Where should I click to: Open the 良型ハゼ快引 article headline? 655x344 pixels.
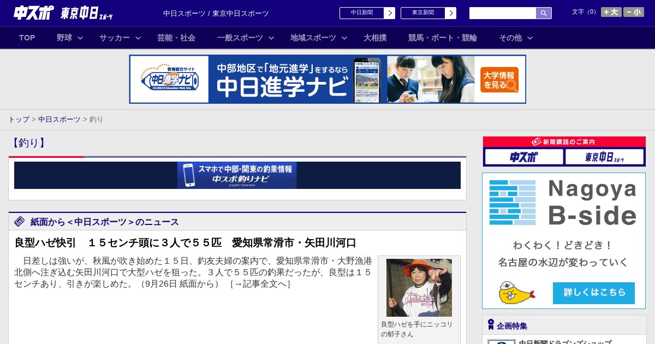[186, 242]
